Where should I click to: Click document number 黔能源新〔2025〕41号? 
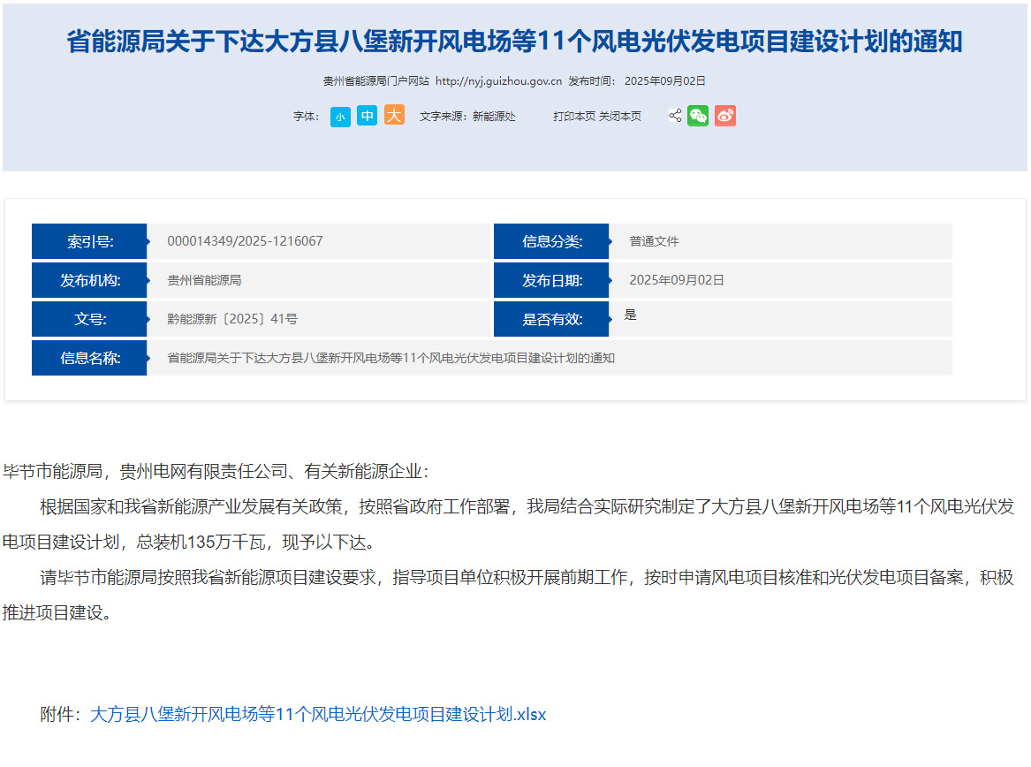[x=232, y=319]
